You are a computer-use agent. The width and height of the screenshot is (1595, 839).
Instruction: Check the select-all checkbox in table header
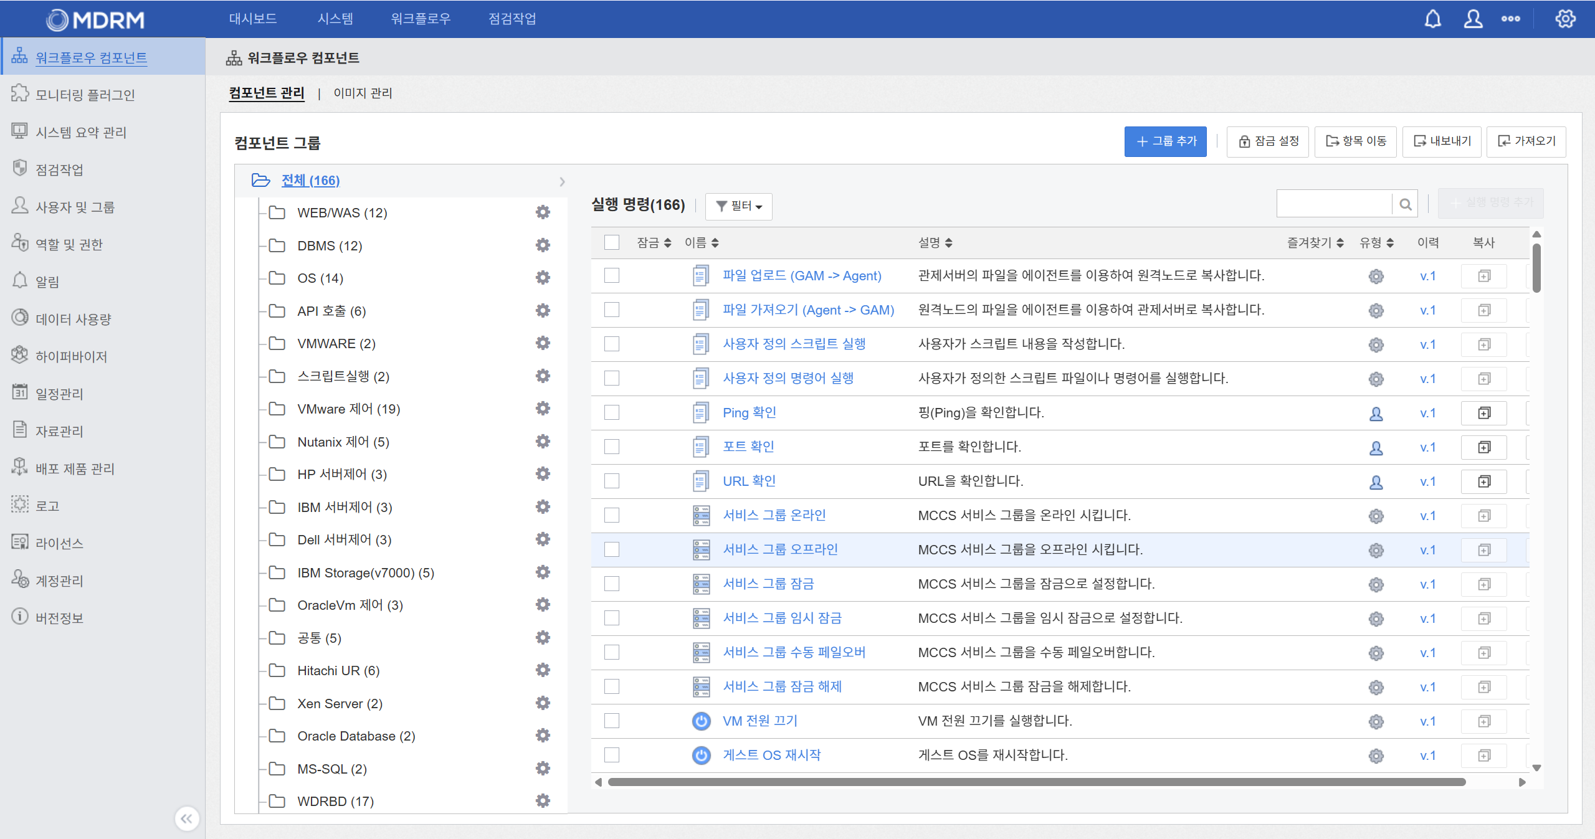pyautogui.click(x=612, y=242)
